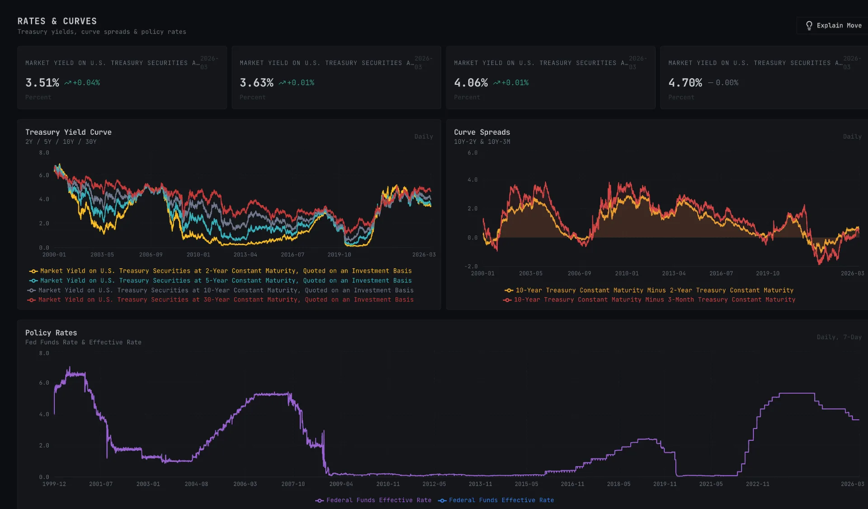
Task: Click the up-trend arrow next to 4.06%
Action: (496, 83)
